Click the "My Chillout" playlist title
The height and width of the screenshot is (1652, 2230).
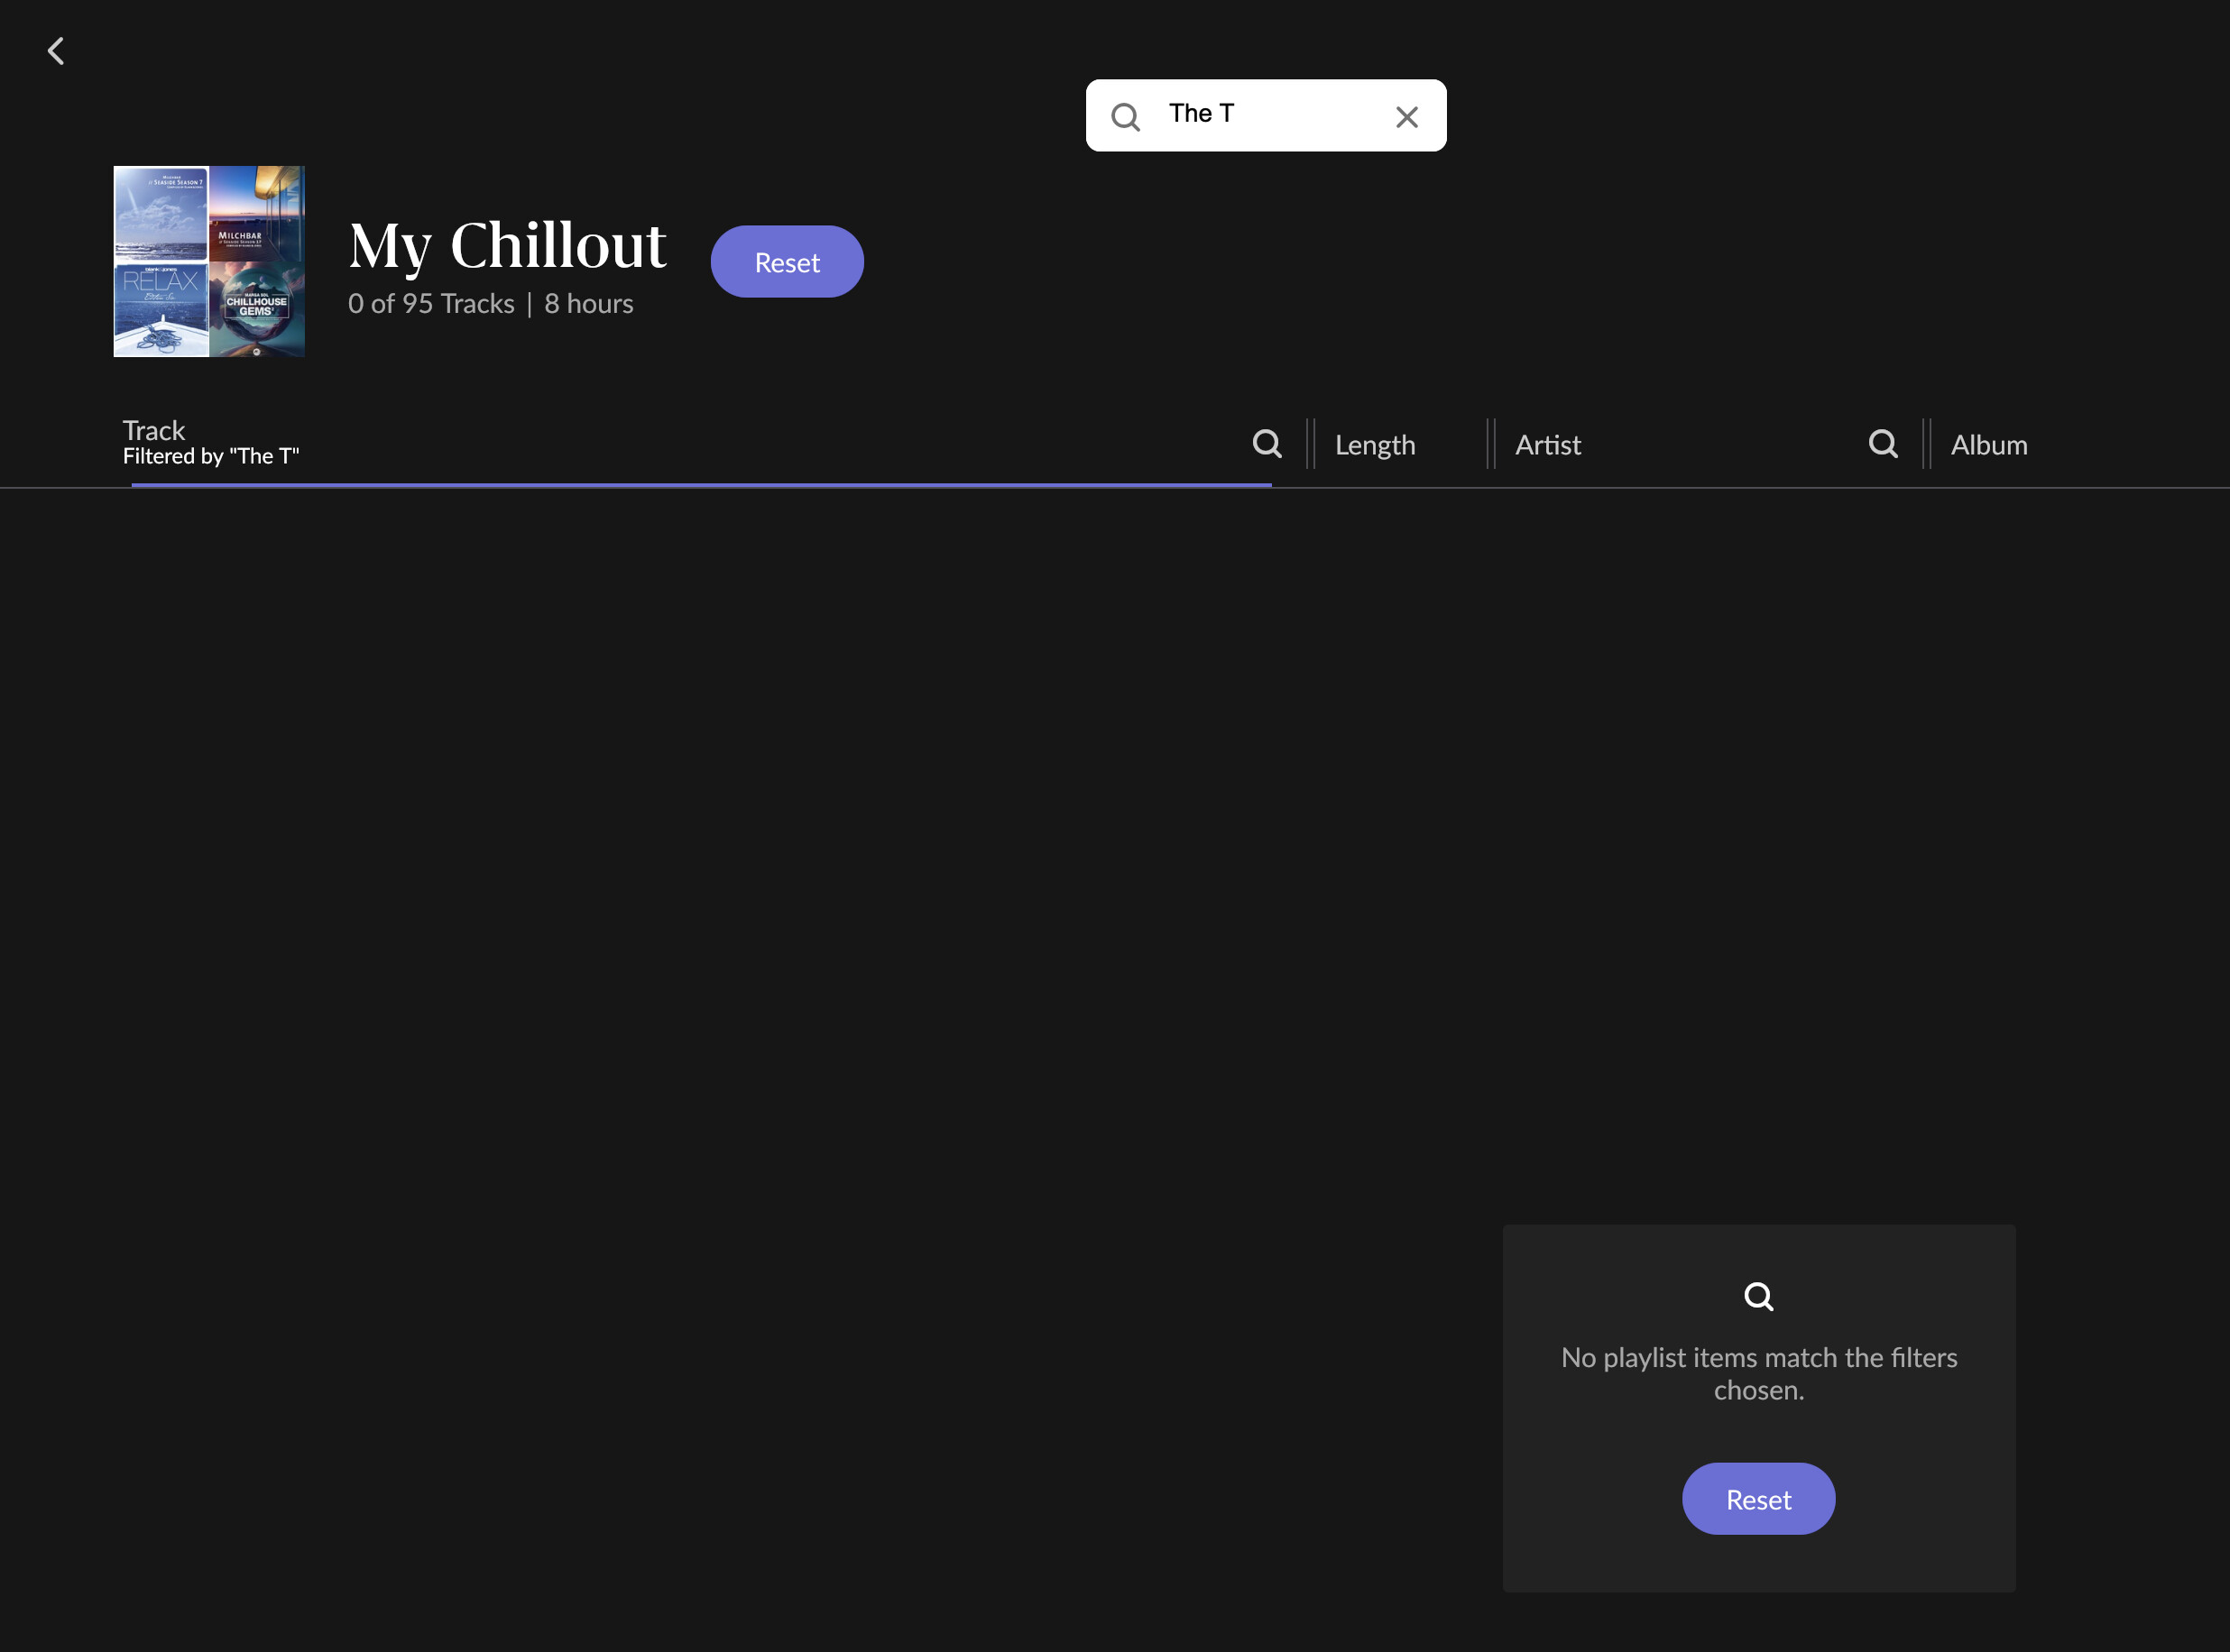point(507,246)
